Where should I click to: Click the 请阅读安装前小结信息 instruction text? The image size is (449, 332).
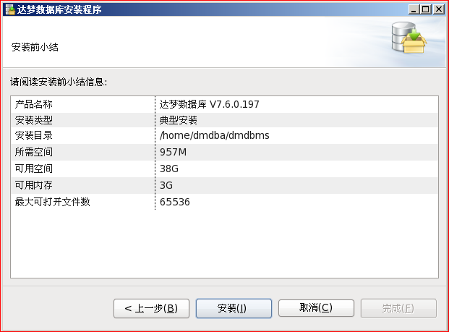(59, 82)
